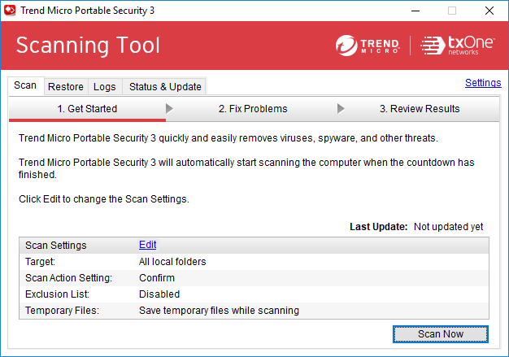Open the Settings link
The height and width of the screenshot is (357, 509).
tap(482, 82)
